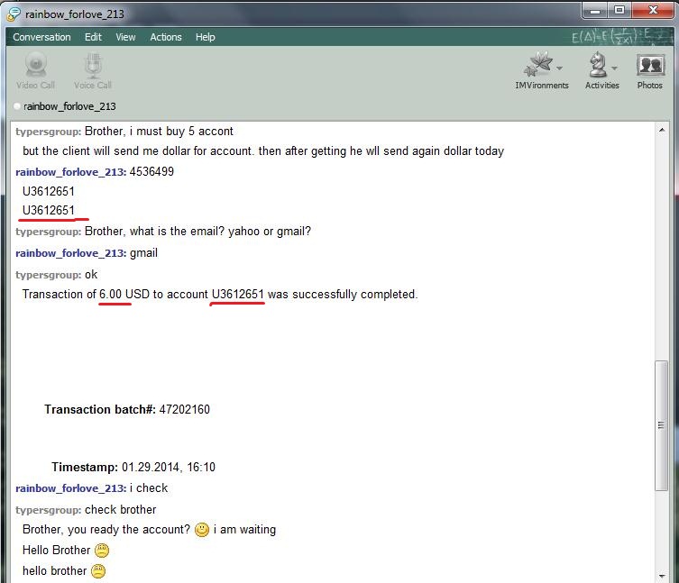Click the message 'Brother, i must buy 5 accont'
The width and height of the screenshot is (679, 583).
point(159,132)
